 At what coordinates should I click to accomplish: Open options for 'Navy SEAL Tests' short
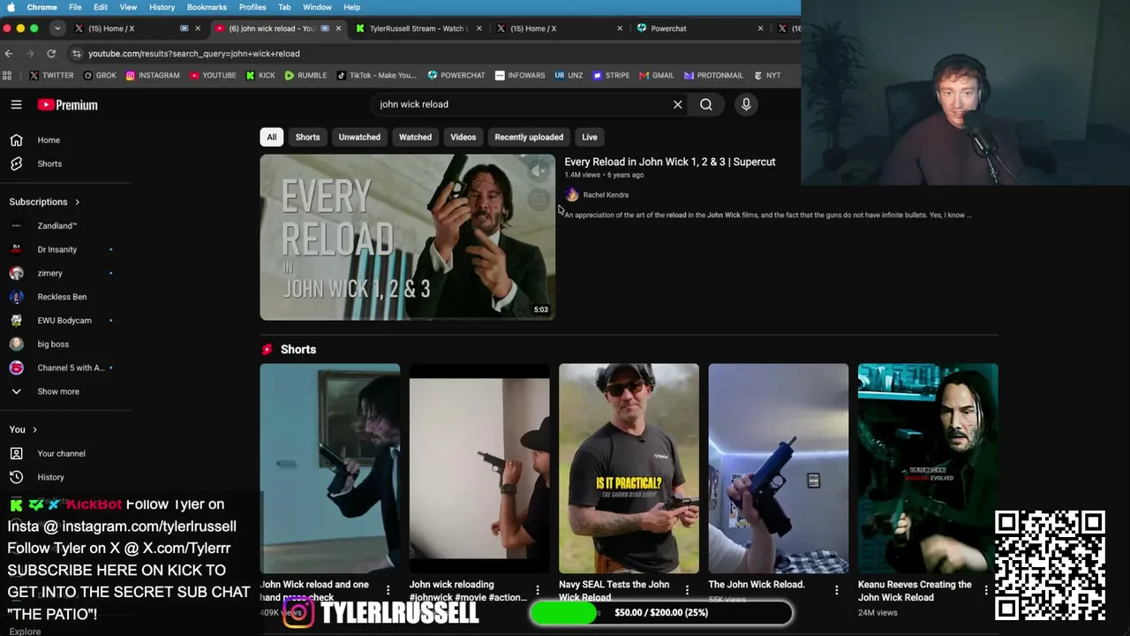tap(687, 590)
